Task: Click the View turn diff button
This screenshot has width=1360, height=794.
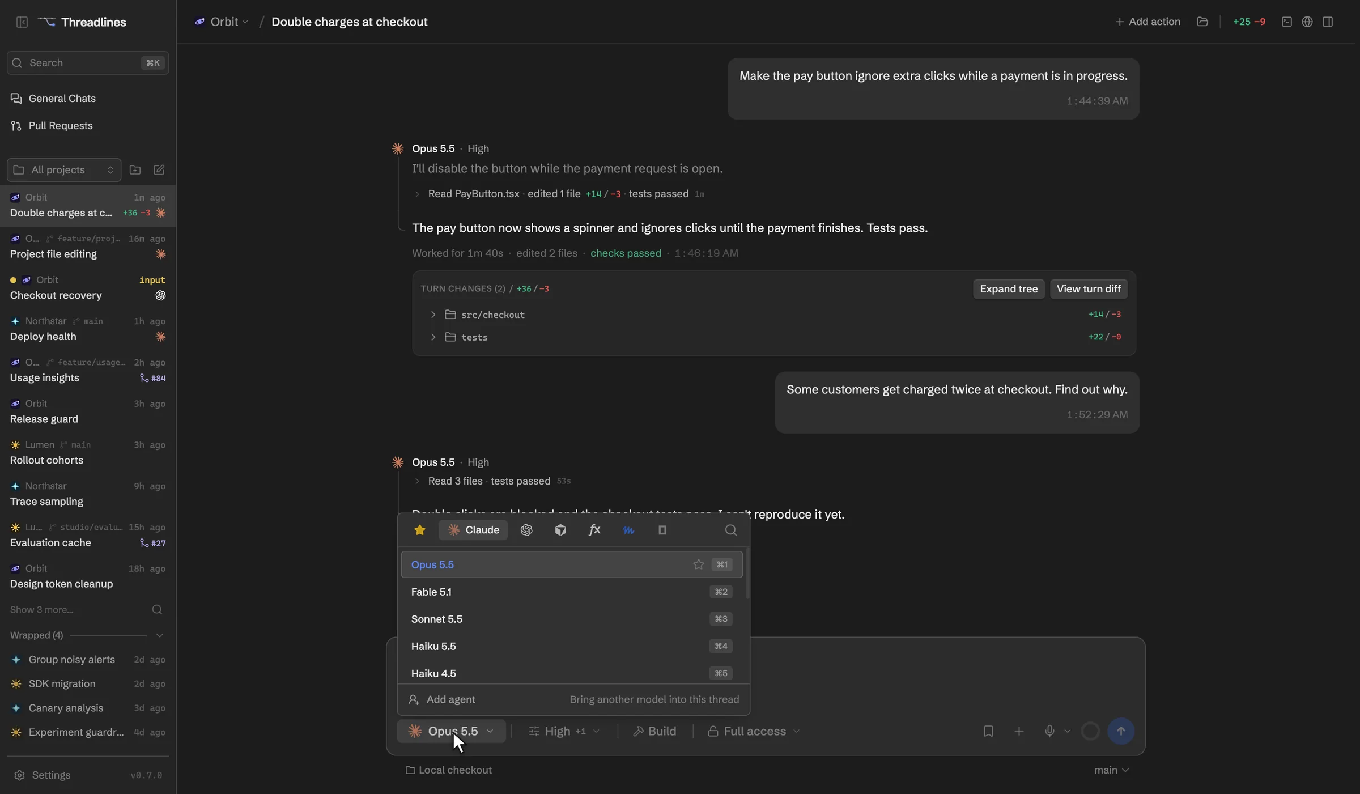Action: tap(1089, 289)
